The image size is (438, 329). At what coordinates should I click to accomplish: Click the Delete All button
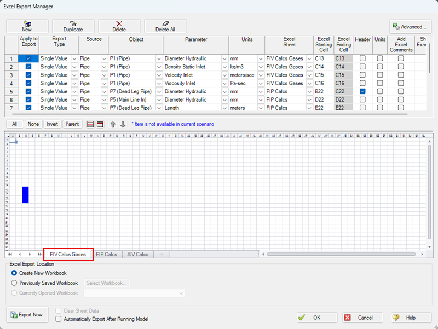point(166,26)
